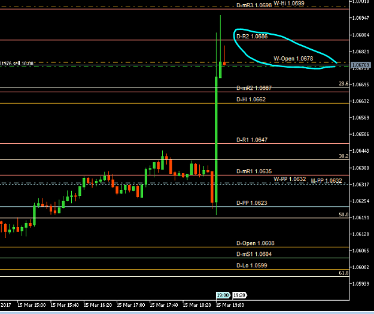Select the D-Hi 1.0662 label
The height and width of the screenshot is (314, 374).
251,99
